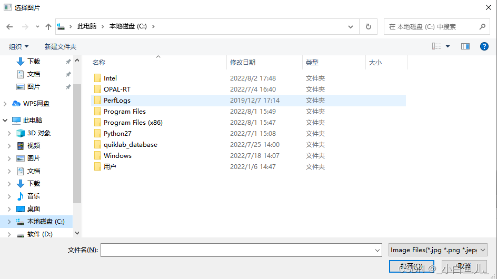
Task: Click the magnifier search icon
Action: point(482,27)
